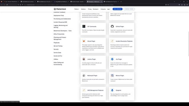Select the Utilities category
189x106 pixels.
click(x=56, y=59)
